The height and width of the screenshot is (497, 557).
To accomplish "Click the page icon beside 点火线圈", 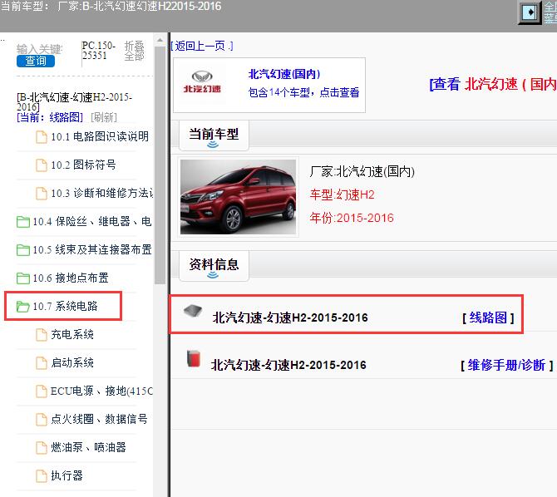I will (42, 420).
